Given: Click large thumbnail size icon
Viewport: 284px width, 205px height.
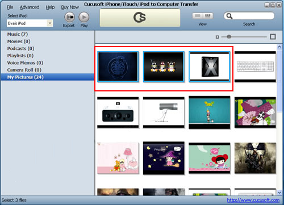Looking at the screenshot, I should tap(273, 36).
